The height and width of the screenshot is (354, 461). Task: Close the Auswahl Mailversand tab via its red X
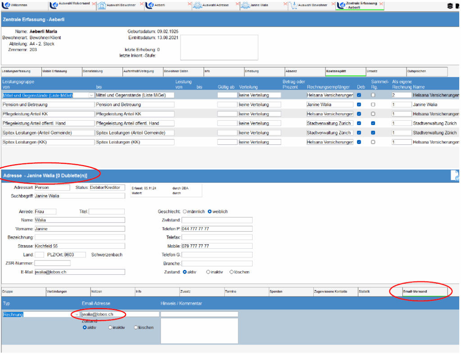[x=94, y=4]
